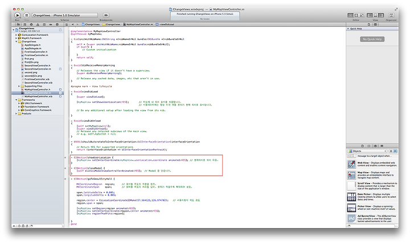Expand MapKit.framework
This screenshot has width=410, height=244.
pos(16,38)
